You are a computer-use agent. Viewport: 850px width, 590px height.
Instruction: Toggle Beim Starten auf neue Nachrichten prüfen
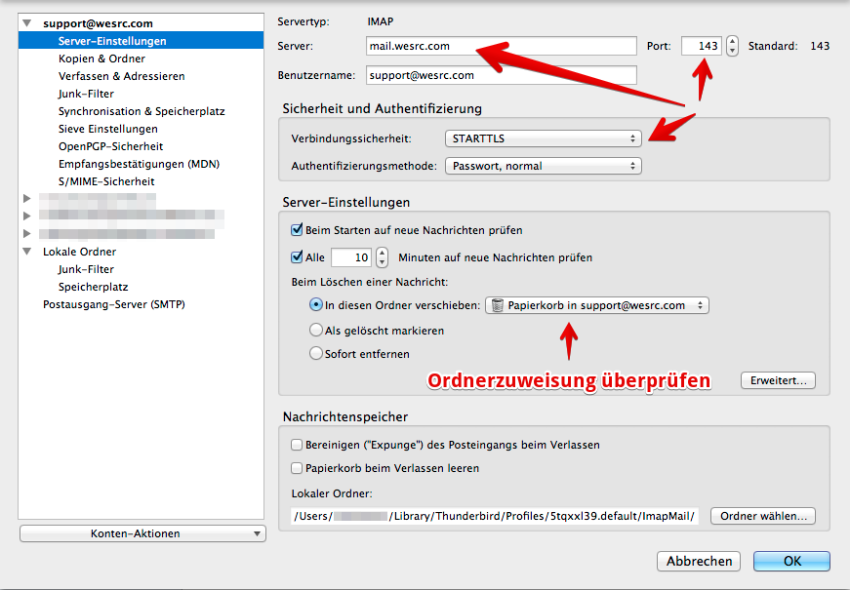pyautogui.click(x=297, y=230)
